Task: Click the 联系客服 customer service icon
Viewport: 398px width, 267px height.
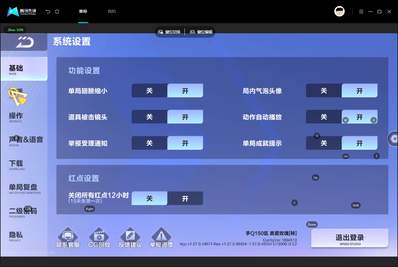Action: (x=68, y=237)
